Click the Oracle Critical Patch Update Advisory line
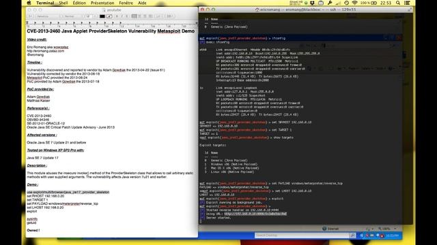 [x=71, y=127]
